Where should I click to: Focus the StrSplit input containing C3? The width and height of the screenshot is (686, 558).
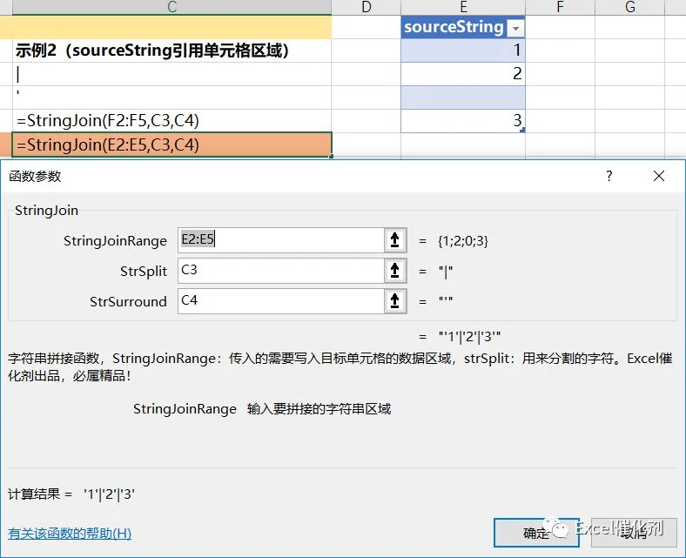(281, 271)
